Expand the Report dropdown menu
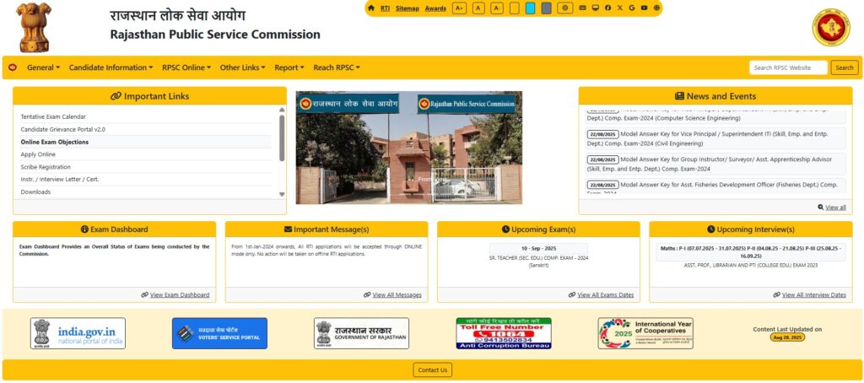864x383 pixels. tap(289, 67)
